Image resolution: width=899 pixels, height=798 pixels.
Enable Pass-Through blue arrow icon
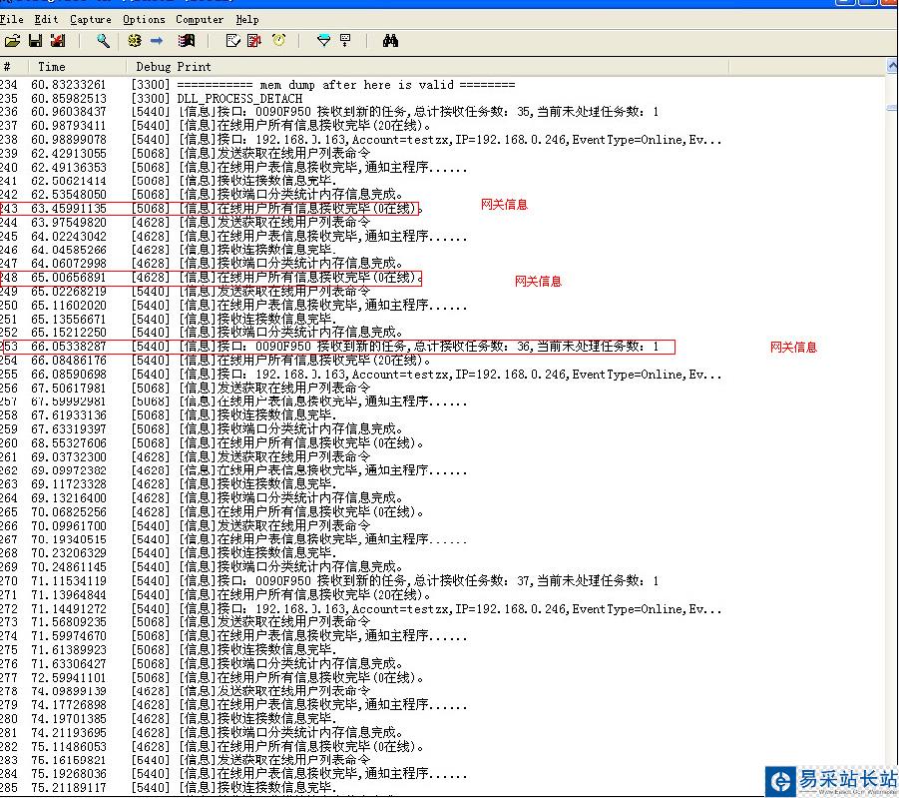click(x=157, y=41)
